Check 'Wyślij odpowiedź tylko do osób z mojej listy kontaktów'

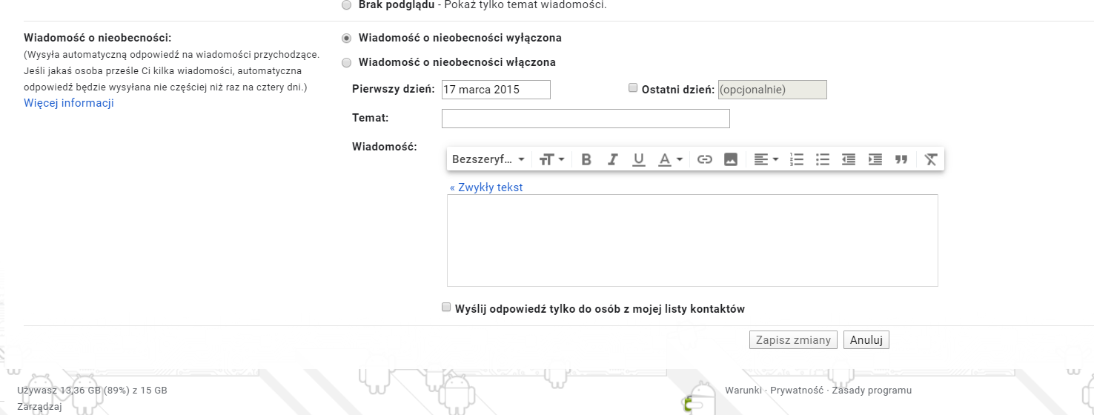pyautogui.click(x=446, y=307)
